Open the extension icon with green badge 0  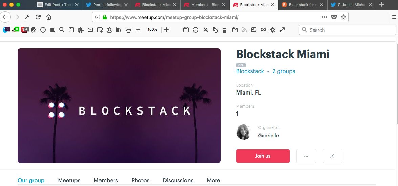click(x=16, y=30)
